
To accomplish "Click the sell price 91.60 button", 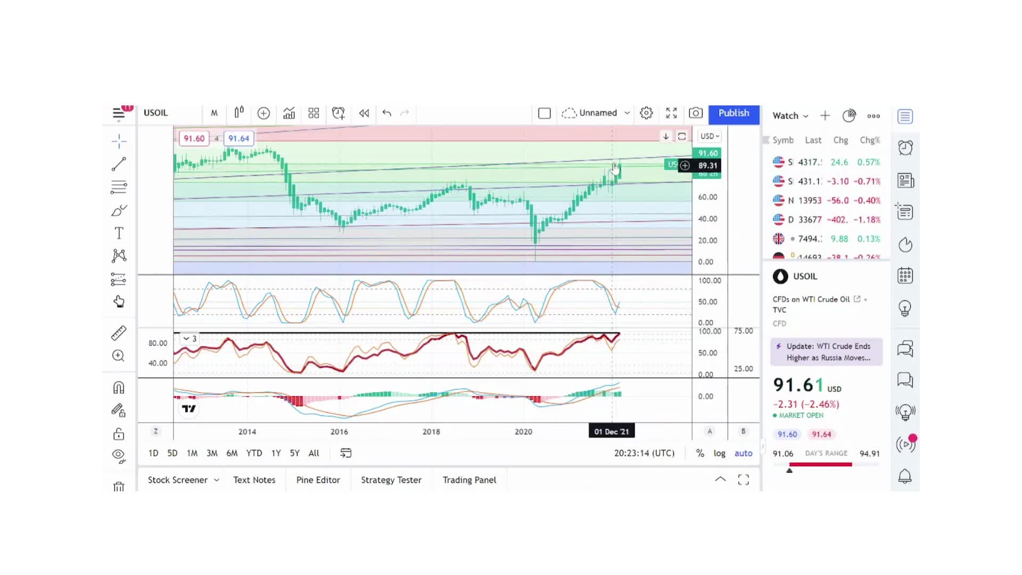I will tap(194, 138).
